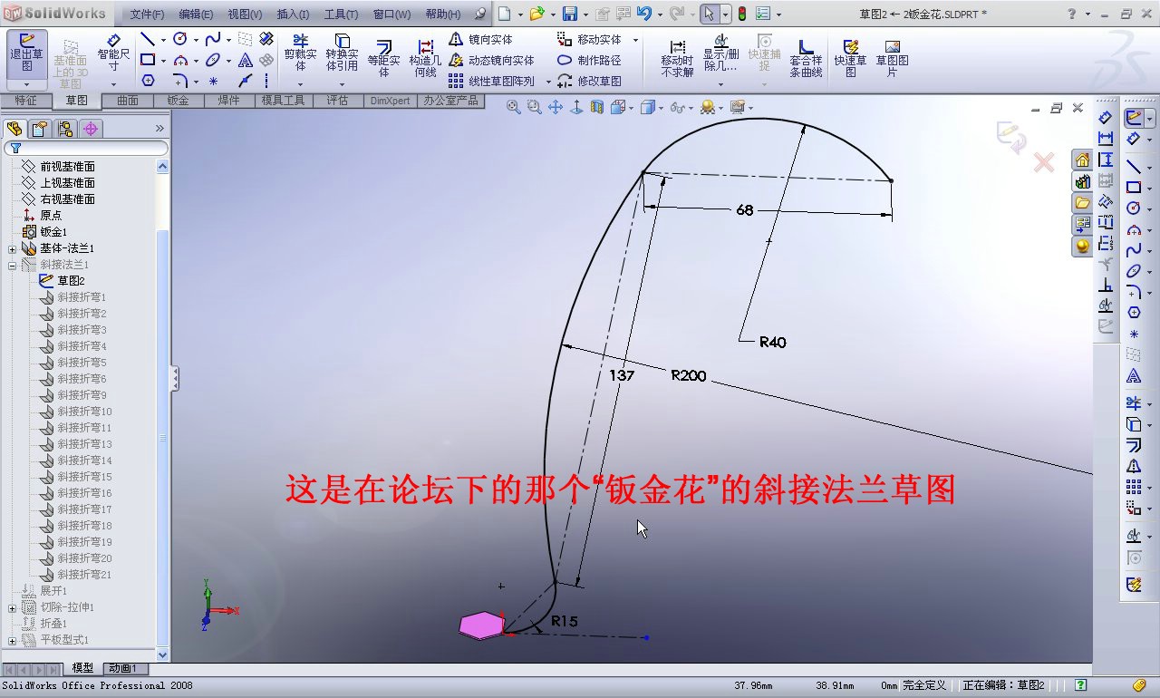Click the R200 dimension in the sketch

[x=689, y=375]
